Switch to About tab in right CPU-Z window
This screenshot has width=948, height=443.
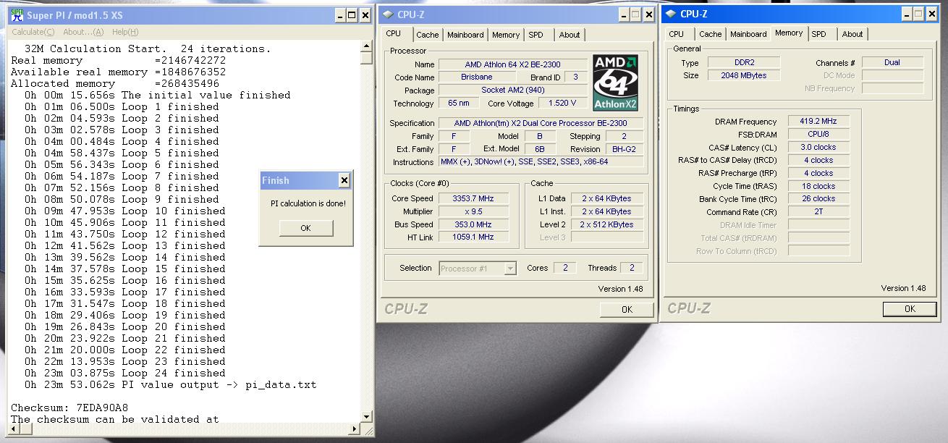point(852,34)
